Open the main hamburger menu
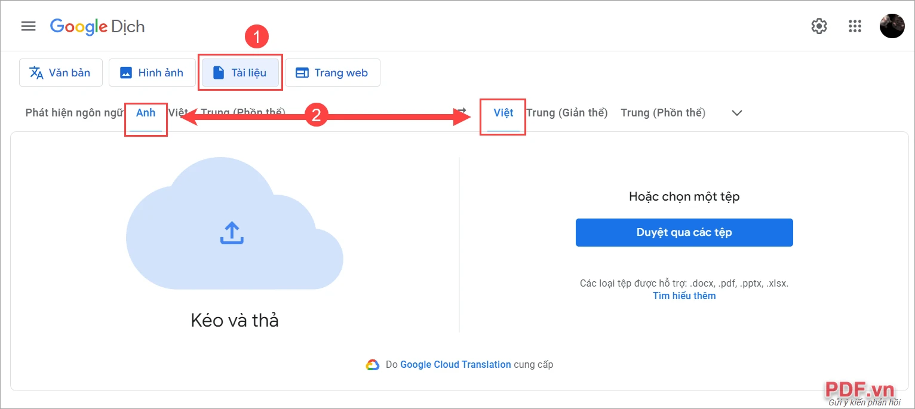Screen dimensions: 915x409 tap(29, 26)
